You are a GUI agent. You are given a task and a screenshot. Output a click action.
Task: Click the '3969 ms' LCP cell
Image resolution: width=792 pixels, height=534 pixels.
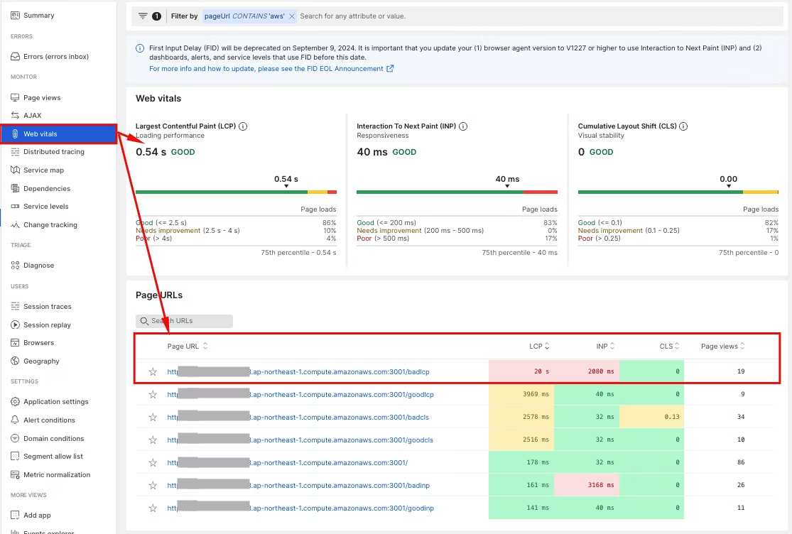pyautogui.click(x=521, y=394)
